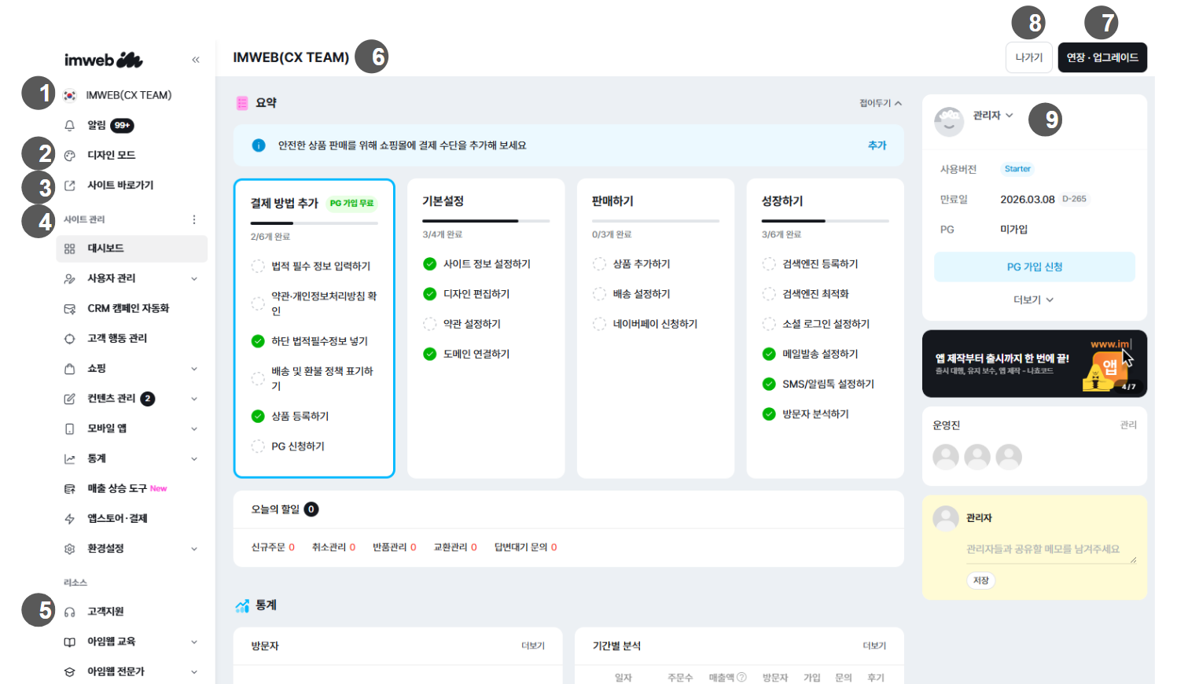This screenshot has width=1177, height=684.
Task: Click the 모바일 앱 phone icon
Action: click(x=70, y=428)
